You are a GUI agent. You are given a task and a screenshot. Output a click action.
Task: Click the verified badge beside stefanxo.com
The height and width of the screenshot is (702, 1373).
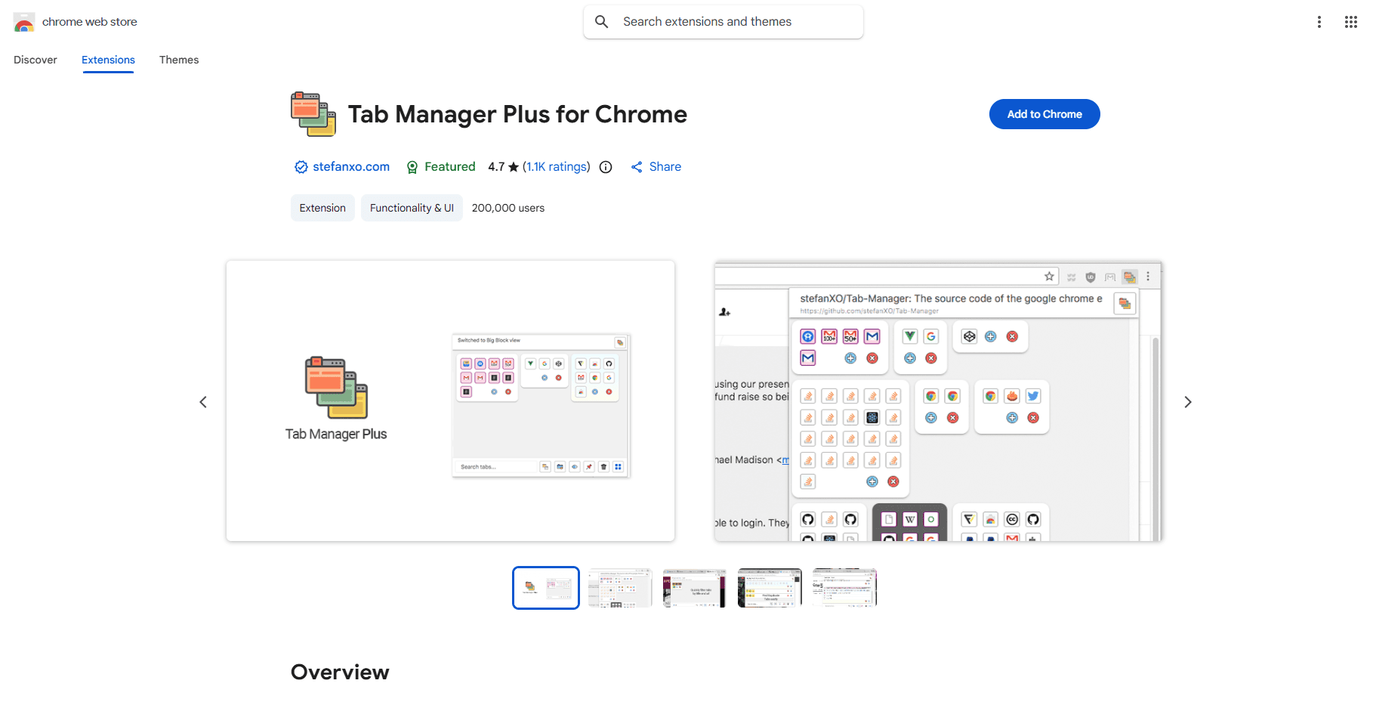301,167
